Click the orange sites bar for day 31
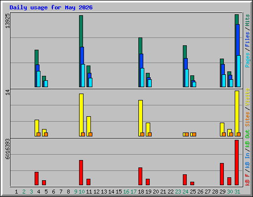The image size is (253, 197). [x=239, y=134]
